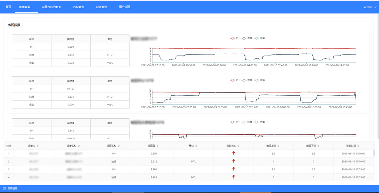
Task: Open the 流量及压力数据 tab
Action: tap(51, 7)
